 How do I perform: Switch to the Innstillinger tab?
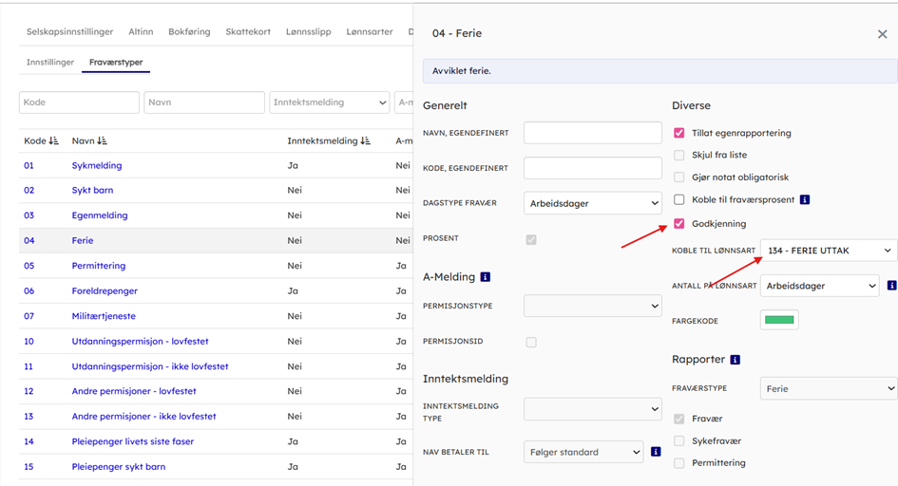coord(50,63)
